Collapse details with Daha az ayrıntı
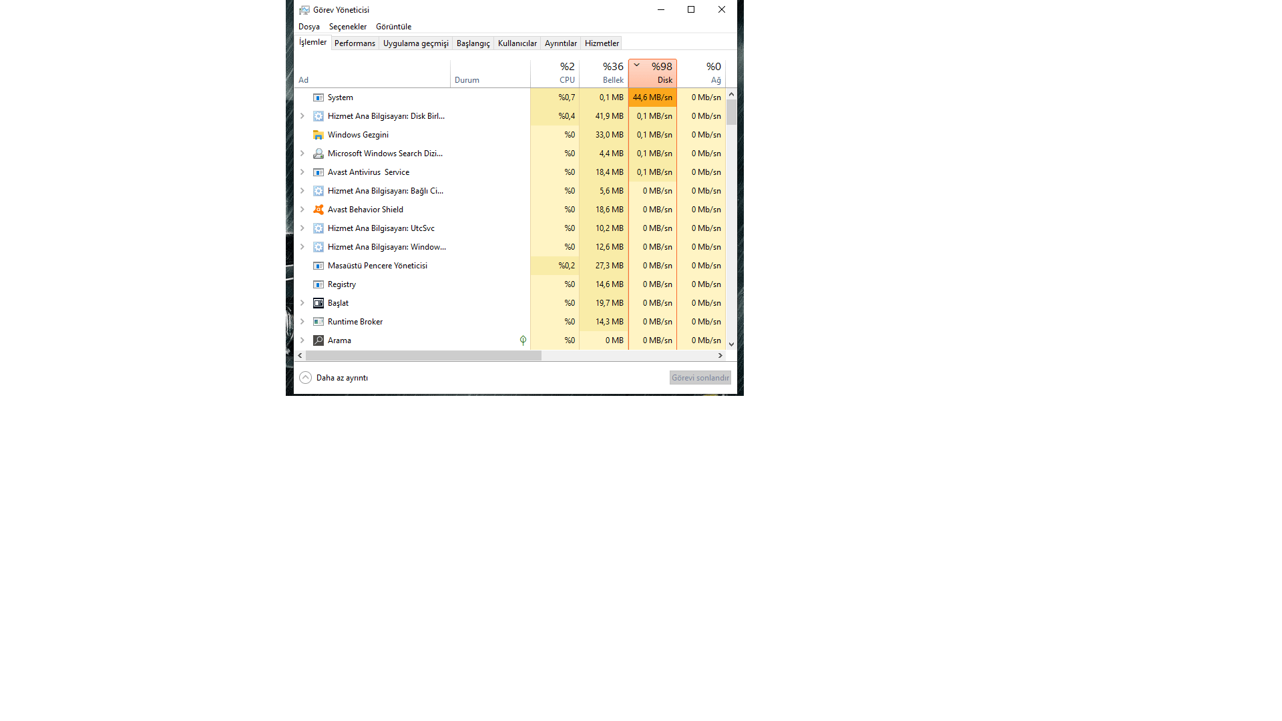Viewport: 1282px width, 721px height. (x=334, y=378)
